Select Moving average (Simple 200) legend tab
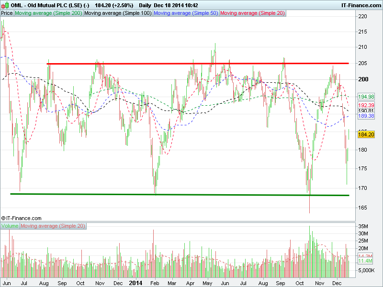 tap(48, 13)
